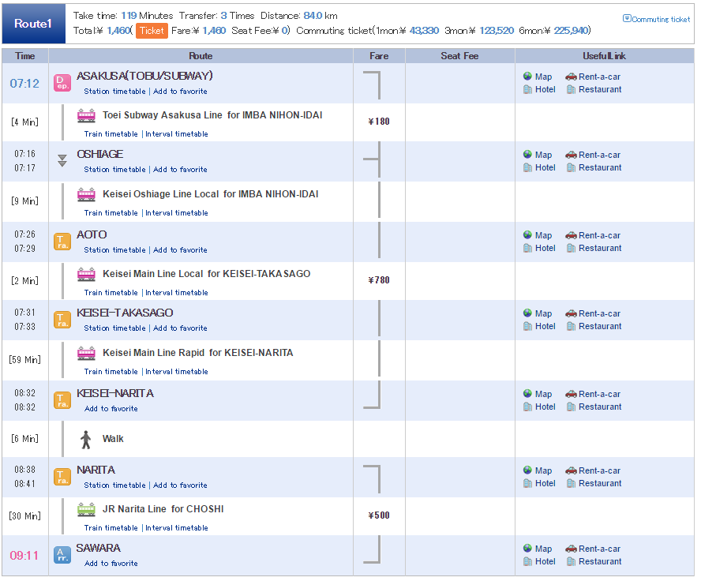This screenshot has height=581, width=701.
Task: Click train icon for Keisei Oshiage Line Local
Action: coord(86,195)
